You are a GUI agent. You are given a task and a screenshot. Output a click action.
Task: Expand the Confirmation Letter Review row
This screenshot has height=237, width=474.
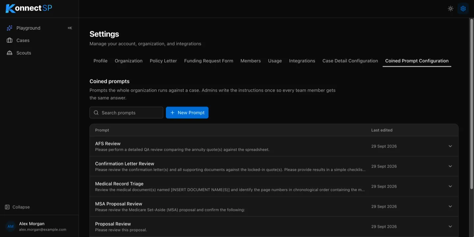tap(450, 166)
